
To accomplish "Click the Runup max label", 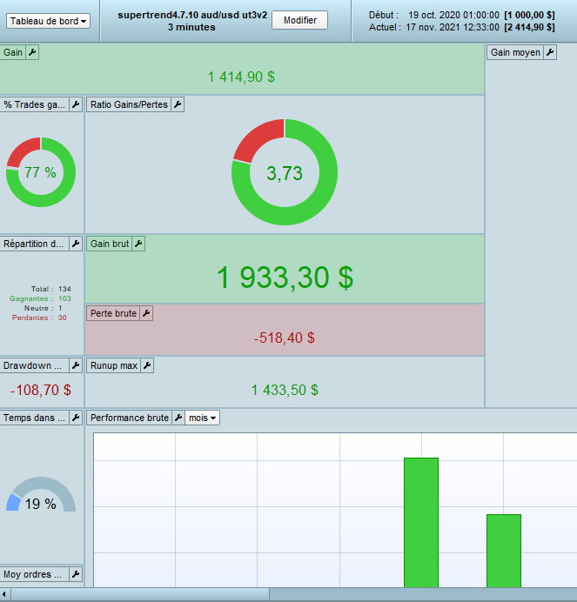I will [114, 365].
